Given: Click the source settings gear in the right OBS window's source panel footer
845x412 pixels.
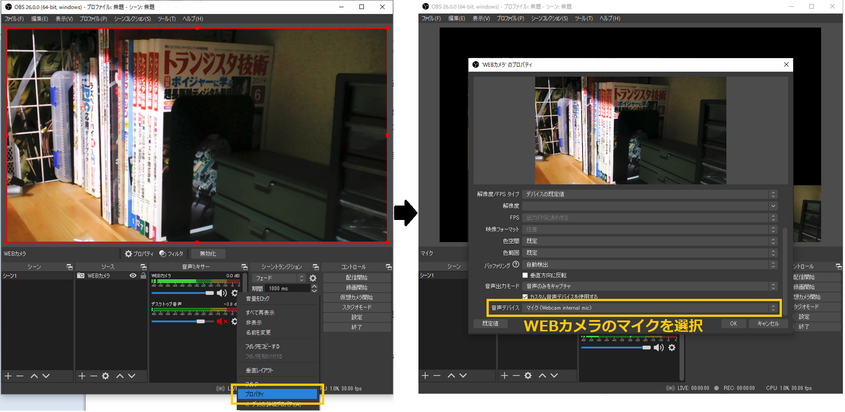Looking at the screenshot, I should coord(528,375).
